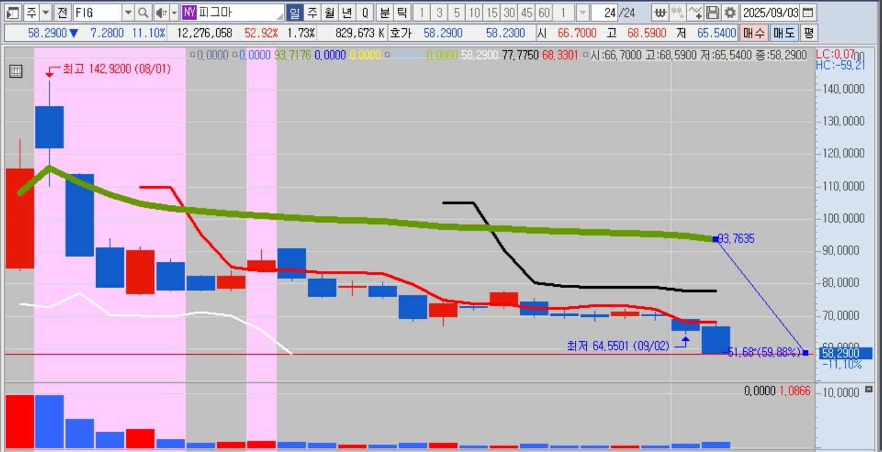
Task: Click the add indicator line-chart icon
Action: [x=695, y=12]
